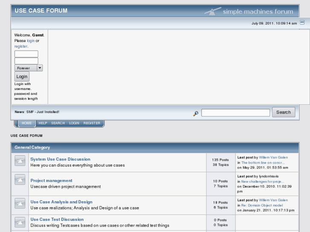Click the USE CASE FORUM header title
Viewport: 310px width, 232px height.
pos(41,11)
